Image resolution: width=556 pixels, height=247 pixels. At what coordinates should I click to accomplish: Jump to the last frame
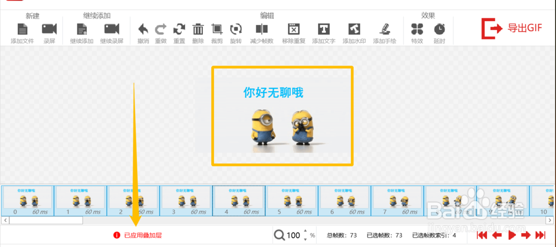click(540, 235)
